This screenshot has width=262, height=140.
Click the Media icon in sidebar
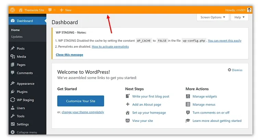tap(13, 56)
